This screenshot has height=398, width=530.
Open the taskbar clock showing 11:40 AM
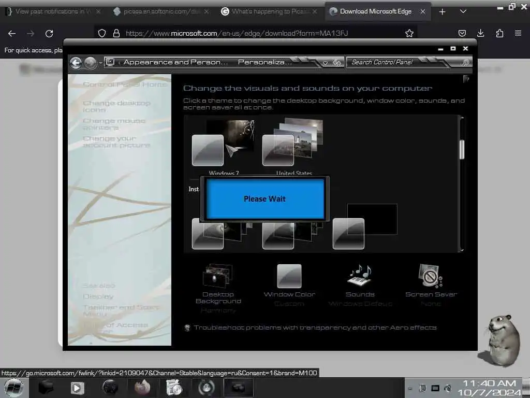point(490,388)
